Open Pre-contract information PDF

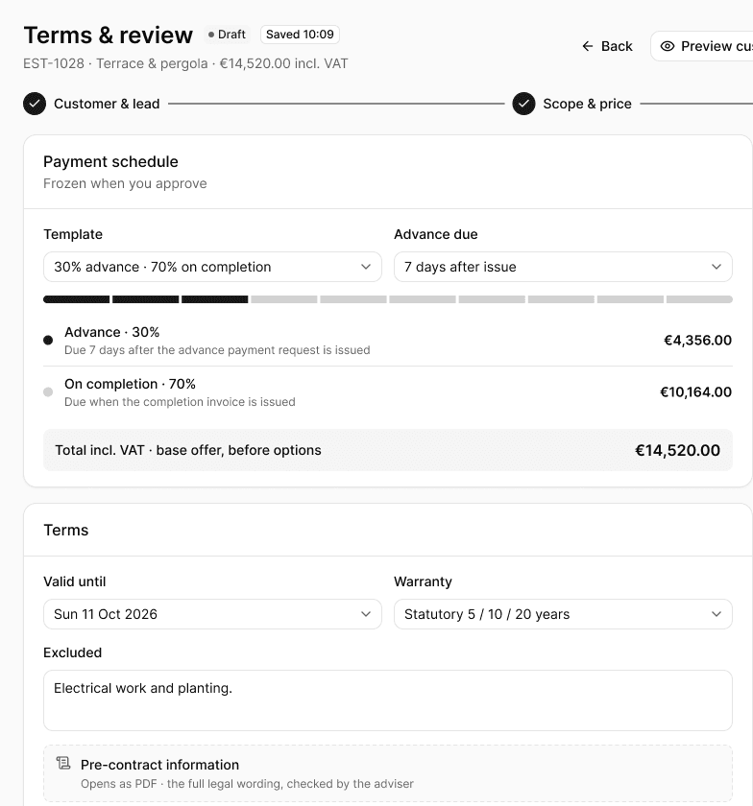pyautogui.click(x=388, y=773)
